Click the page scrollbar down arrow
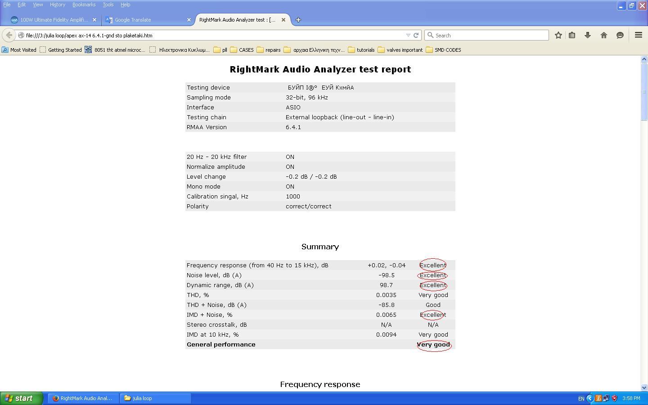 644,387
